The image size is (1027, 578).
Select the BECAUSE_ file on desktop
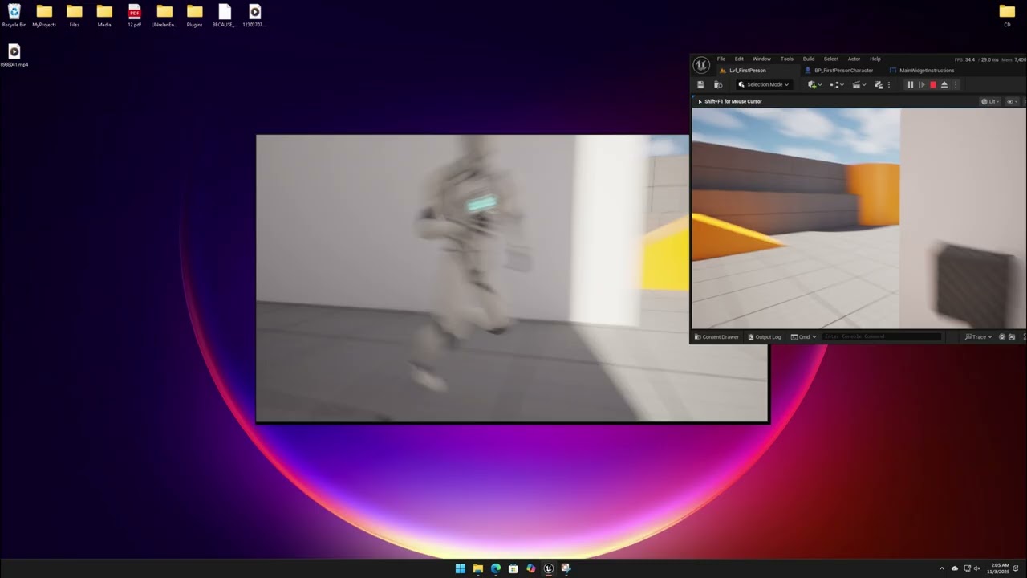click(x=225, y=15)
